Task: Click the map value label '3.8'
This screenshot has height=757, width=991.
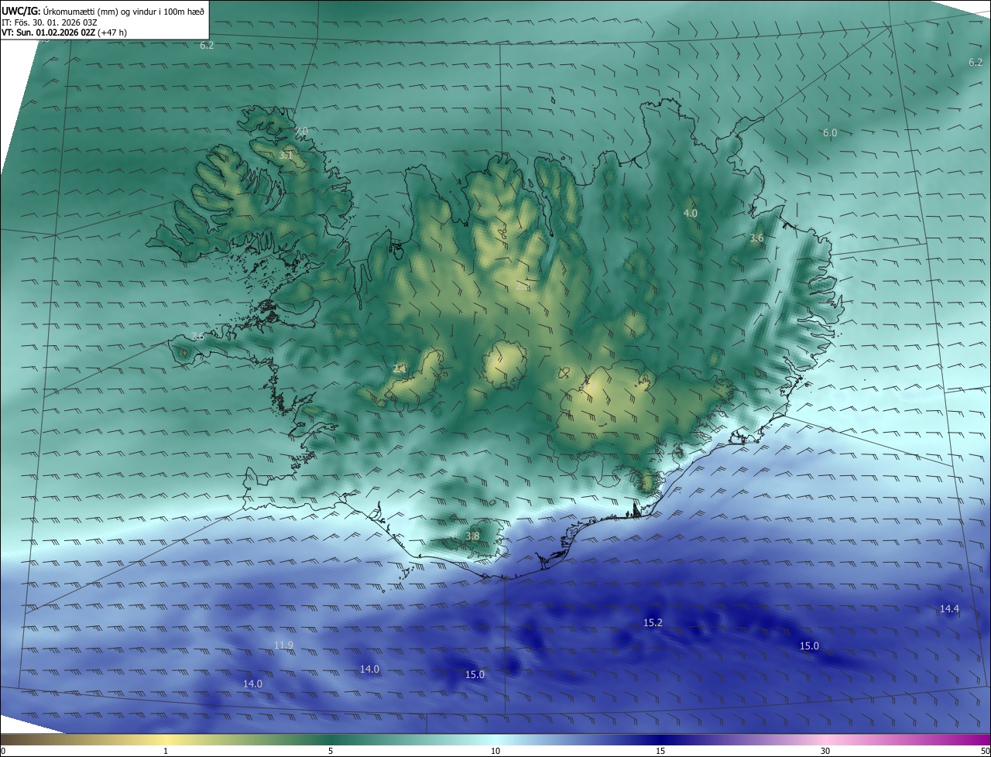Action: tap(472, 536)
